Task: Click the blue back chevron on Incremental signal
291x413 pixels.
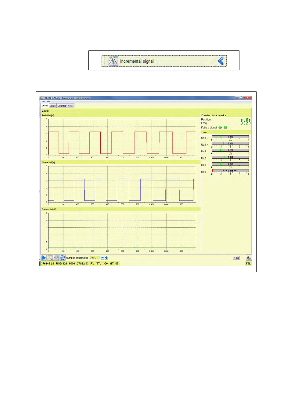Action: [x=221, y=61]
